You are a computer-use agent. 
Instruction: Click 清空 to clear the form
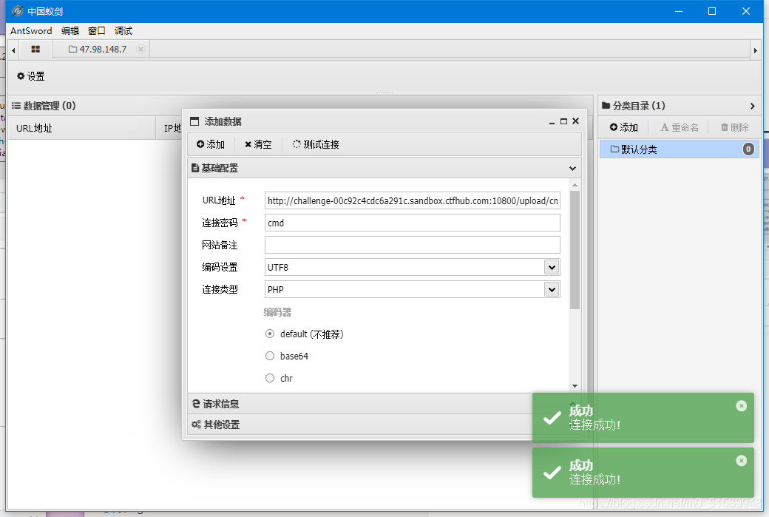(258, 144)
